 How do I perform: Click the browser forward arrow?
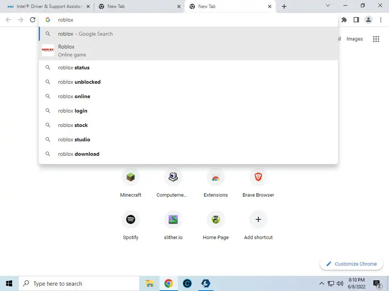click(21, 20)
